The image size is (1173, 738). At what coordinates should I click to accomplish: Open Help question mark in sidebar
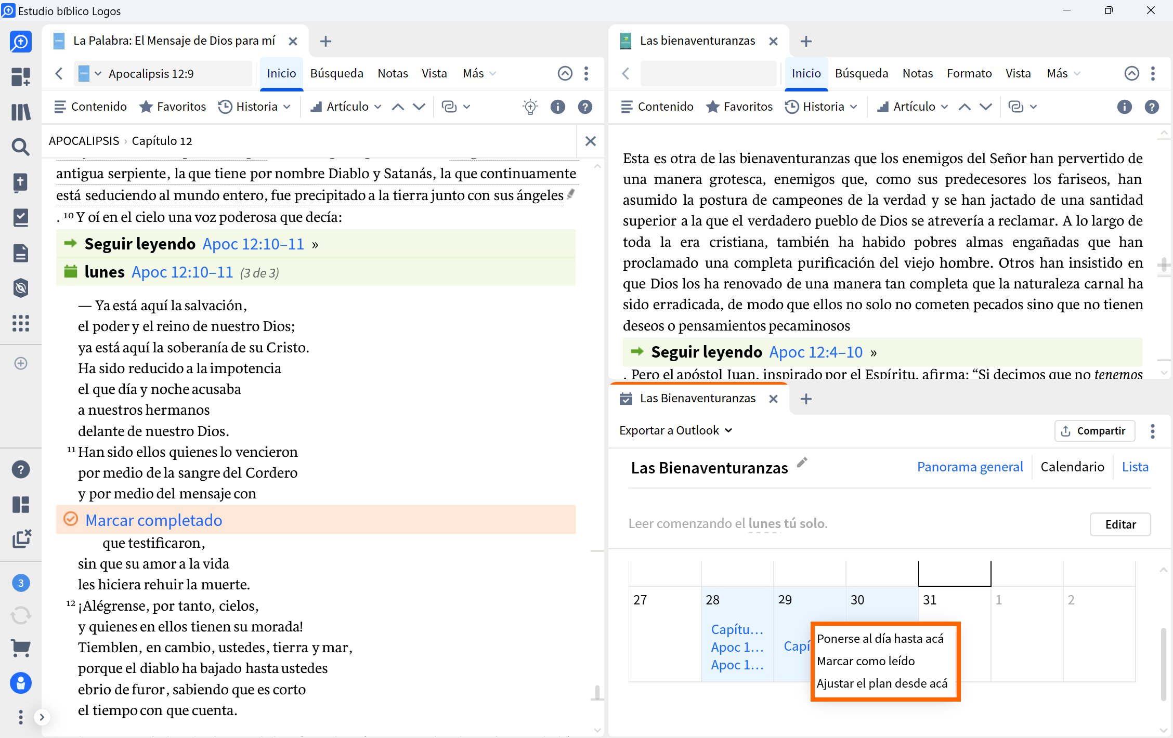click(21, 469)
